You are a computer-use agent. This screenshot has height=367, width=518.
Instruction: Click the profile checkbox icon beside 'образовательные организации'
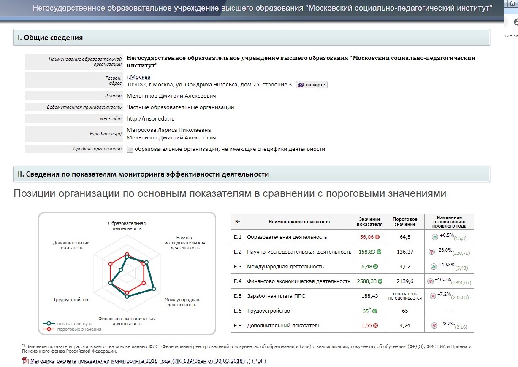pyautogui.click(x=130, y=149)
